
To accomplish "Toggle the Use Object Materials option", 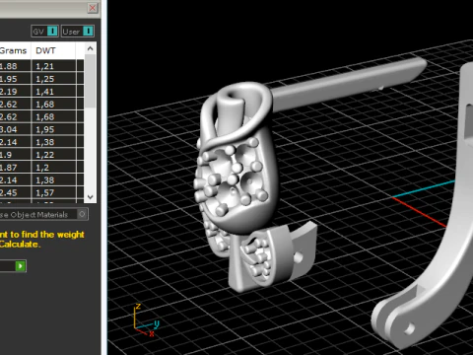I will tap(43, 215).
